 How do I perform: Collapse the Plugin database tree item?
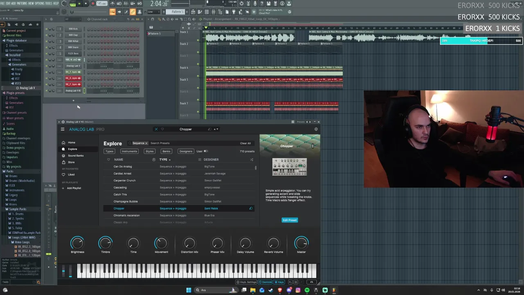pyautogui.click(x=16, y=41)
